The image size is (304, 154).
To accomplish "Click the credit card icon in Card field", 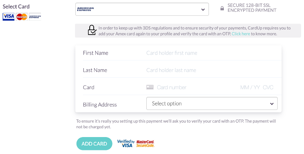I will 150,87.
